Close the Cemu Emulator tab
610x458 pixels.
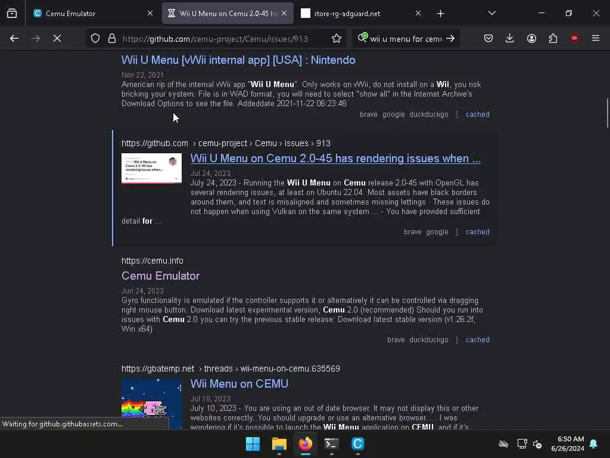tap(150, 13)
